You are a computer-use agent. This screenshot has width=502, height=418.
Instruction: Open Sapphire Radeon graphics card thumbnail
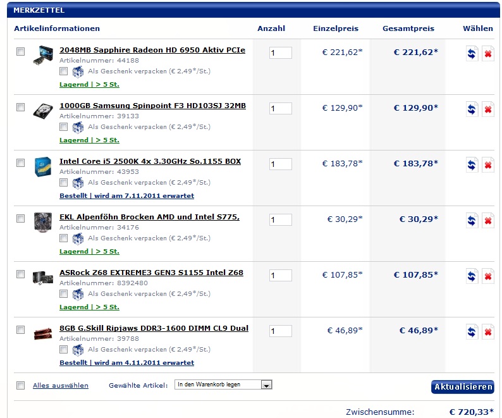[43, 55]
